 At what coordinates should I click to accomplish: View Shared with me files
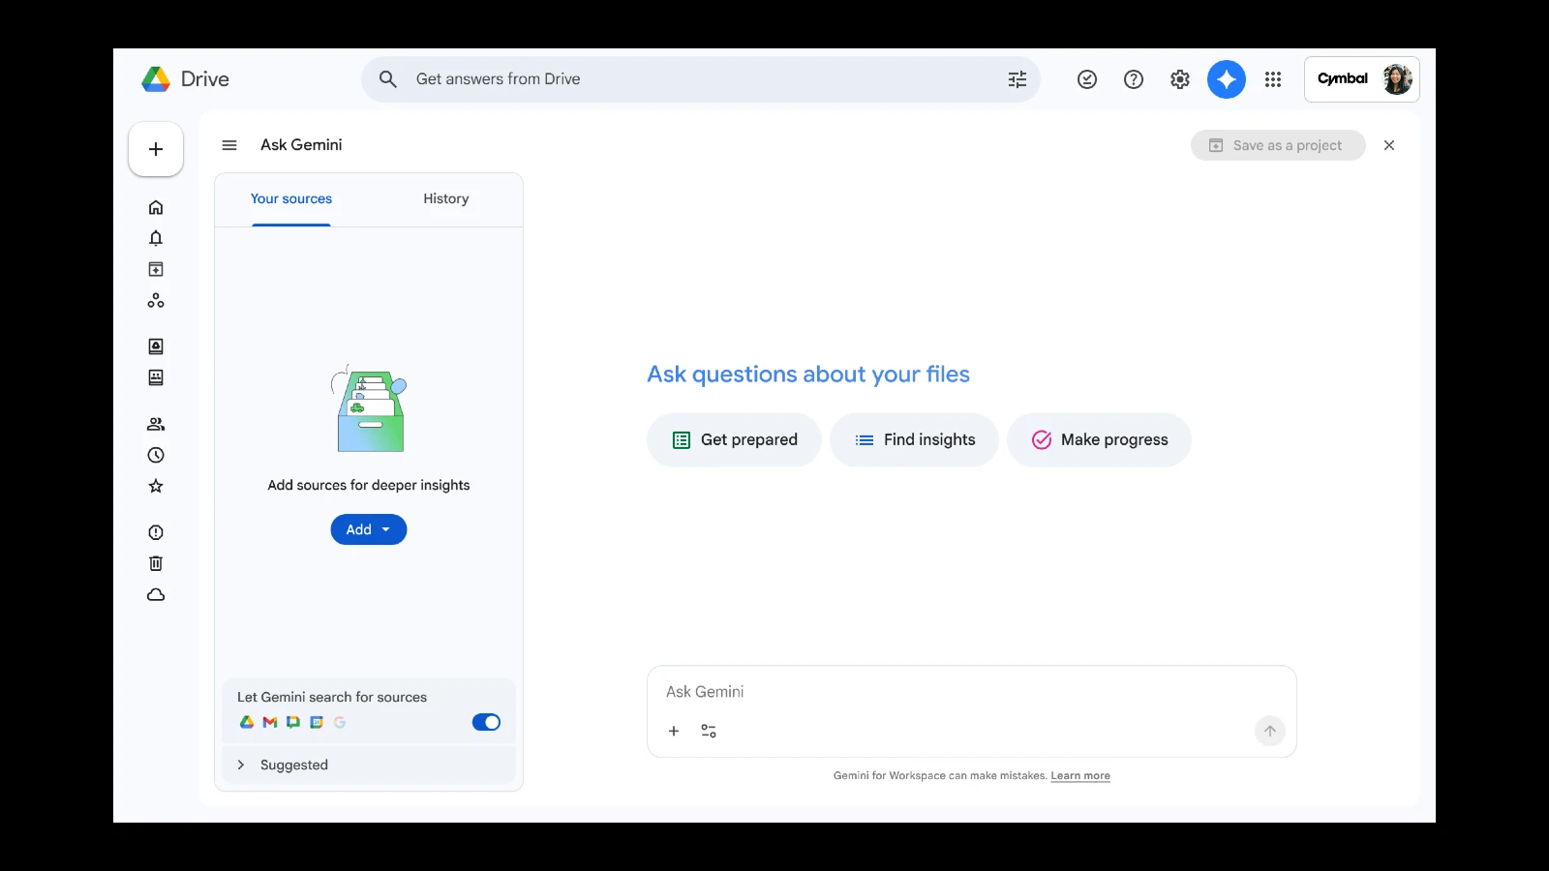point(155,423)
